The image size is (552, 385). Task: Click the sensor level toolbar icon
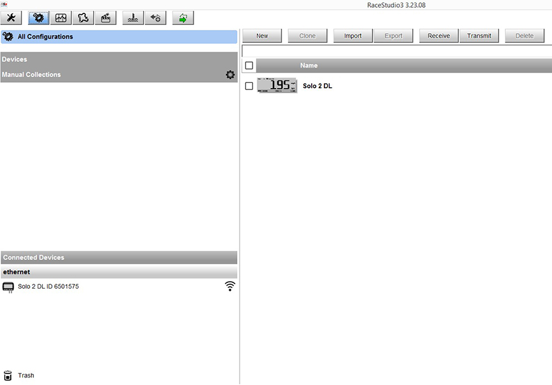tap(133, 18)
